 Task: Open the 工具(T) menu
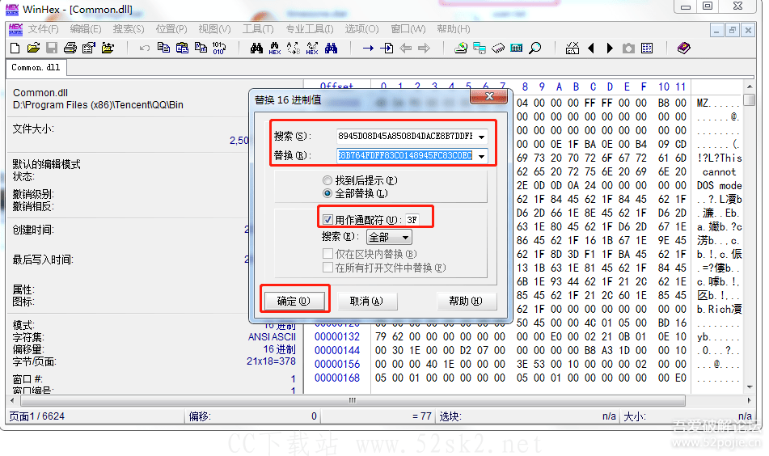[x=258, y=29]
